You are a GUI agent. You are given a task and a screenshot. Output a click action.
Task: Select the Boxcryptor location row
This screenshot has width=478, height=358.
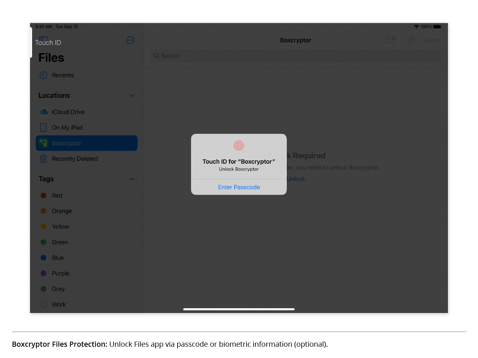(87, 143)
